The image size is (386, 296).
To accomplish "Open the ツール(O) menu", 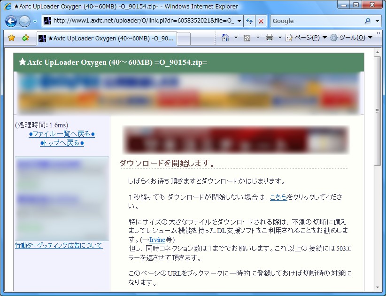I will tap(351, 38).
